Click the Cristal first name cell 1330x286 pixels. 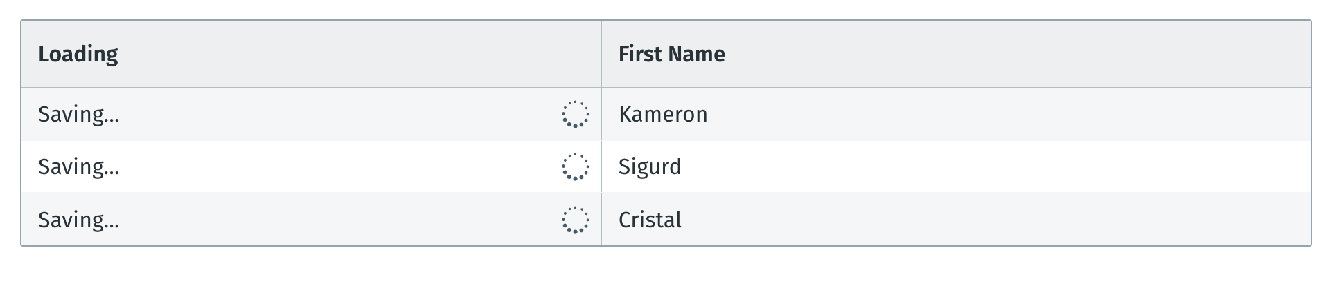(x=956, y=220)
